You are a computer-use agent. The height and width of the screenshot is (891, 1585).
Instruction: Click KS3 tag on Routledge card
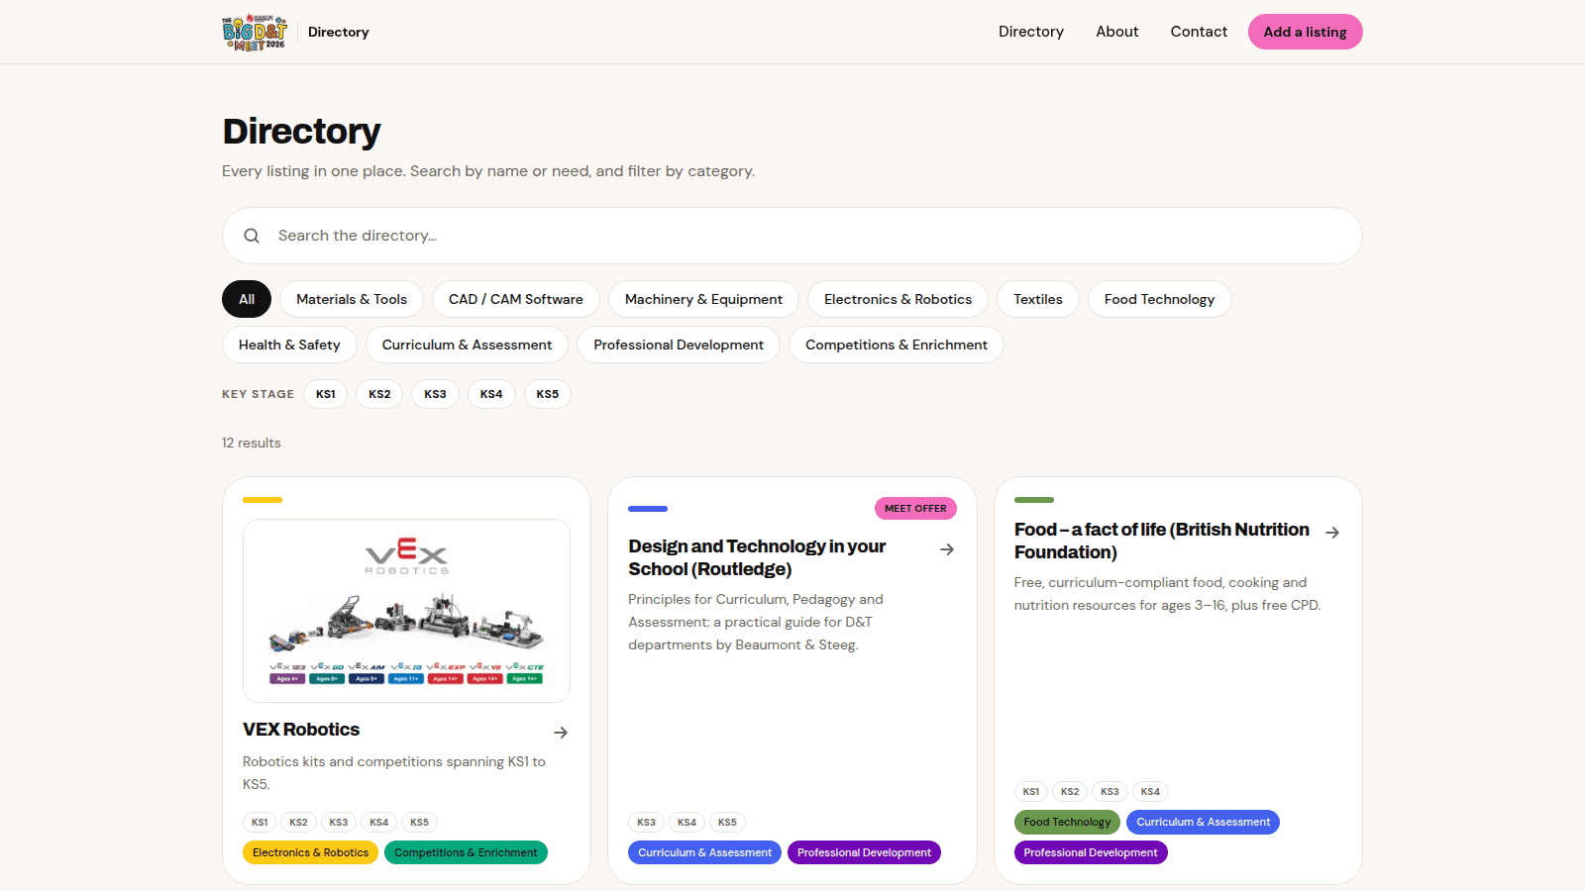[x=646, y=822]
